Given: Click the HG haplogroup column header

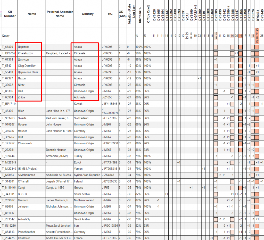Looking at the screenshot, I should pos(110,14).
